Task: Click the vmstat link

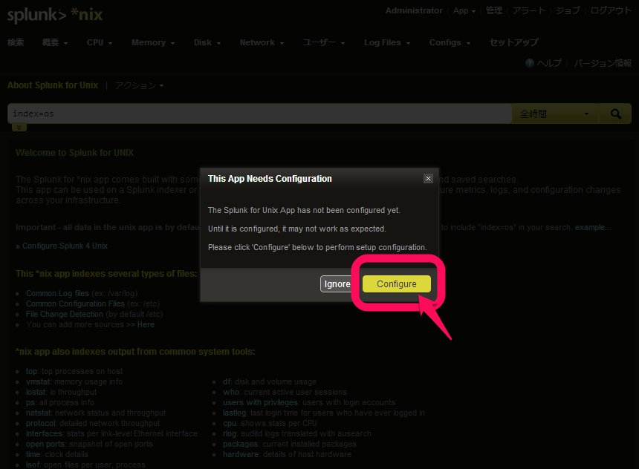Action: coord(38,382)
